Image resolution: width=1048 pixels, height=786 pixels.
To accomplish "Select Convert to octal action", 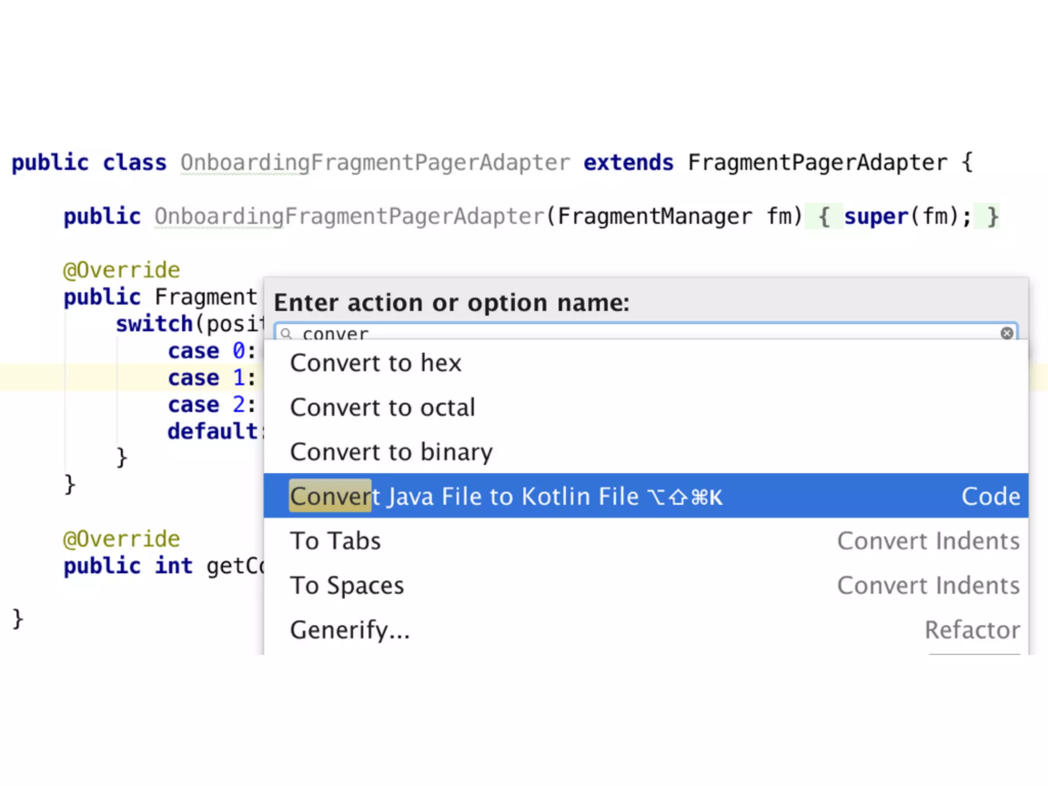I will pos(382,407).
